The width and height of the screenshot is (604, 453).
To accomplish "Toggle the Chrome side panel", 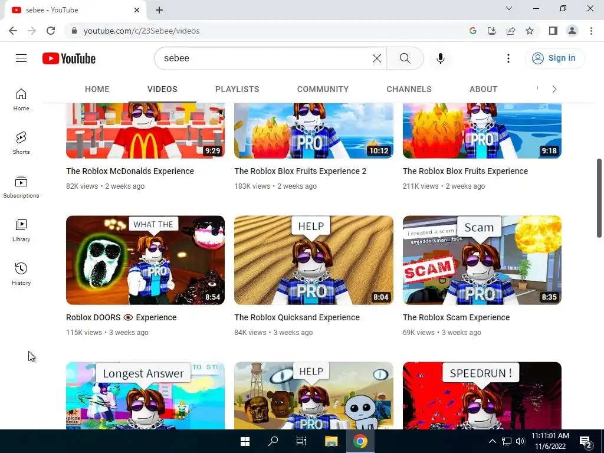I will coord(553,31).
